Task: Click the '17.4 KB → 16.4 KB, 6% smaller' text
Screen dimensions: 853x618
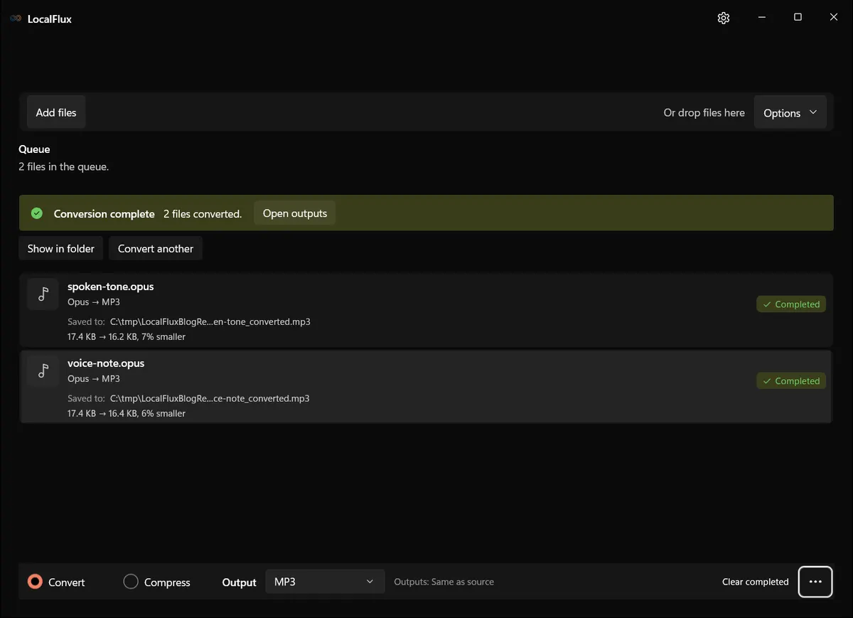Action: (127, 413)
